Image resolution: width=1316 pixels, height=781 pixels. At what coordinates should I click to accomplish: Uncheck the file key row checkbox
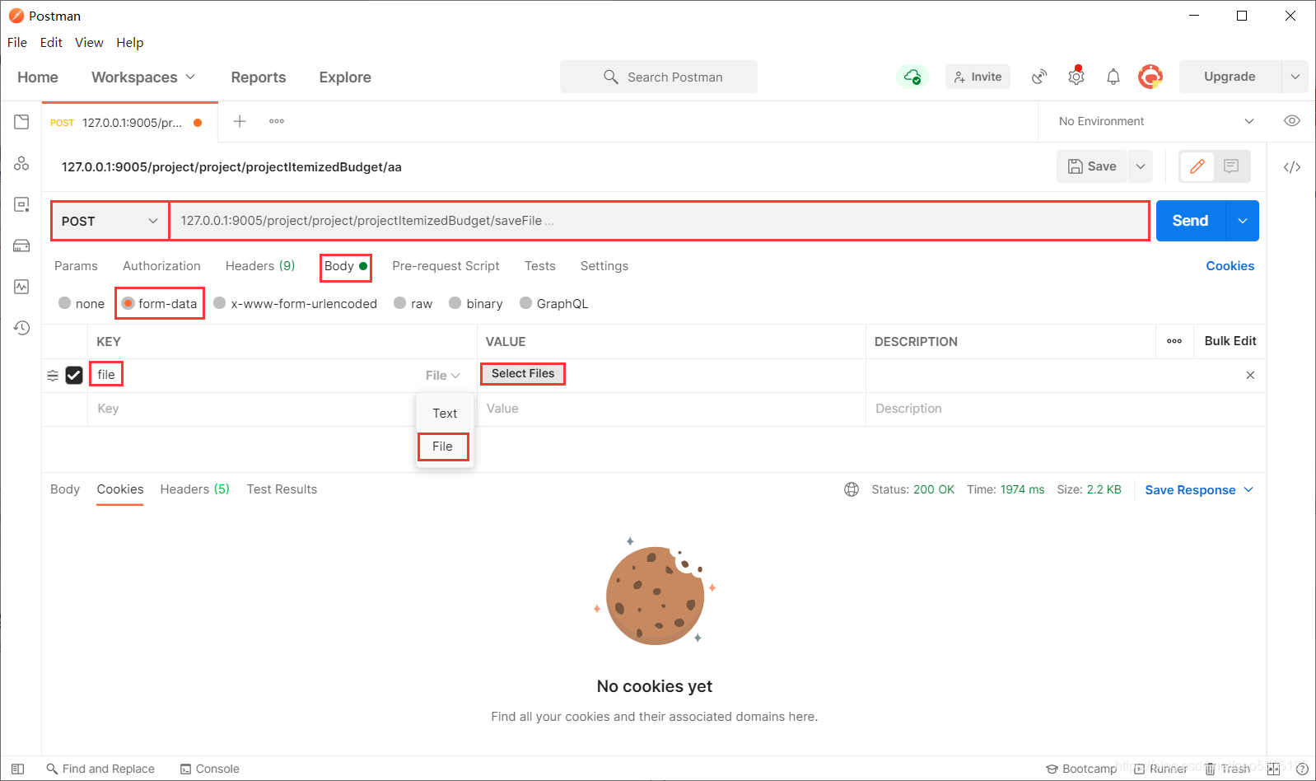(x=74, y=375)
